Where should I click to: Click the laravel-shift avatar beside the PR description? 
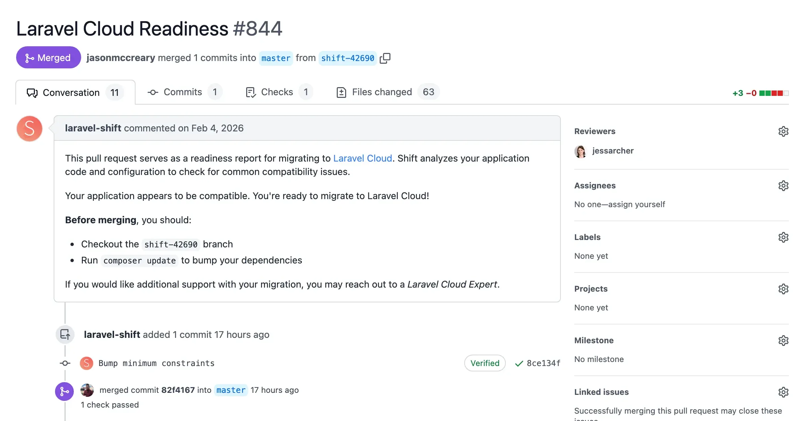(29, 128)
